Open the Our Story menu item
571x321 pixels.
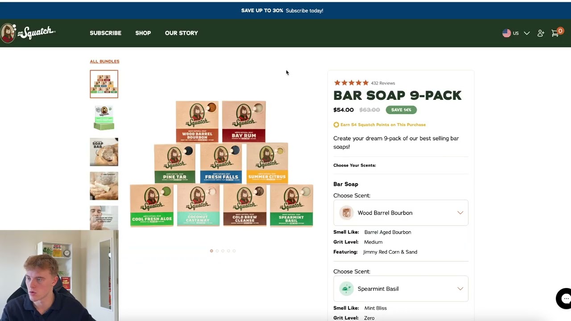coord(181,33)
